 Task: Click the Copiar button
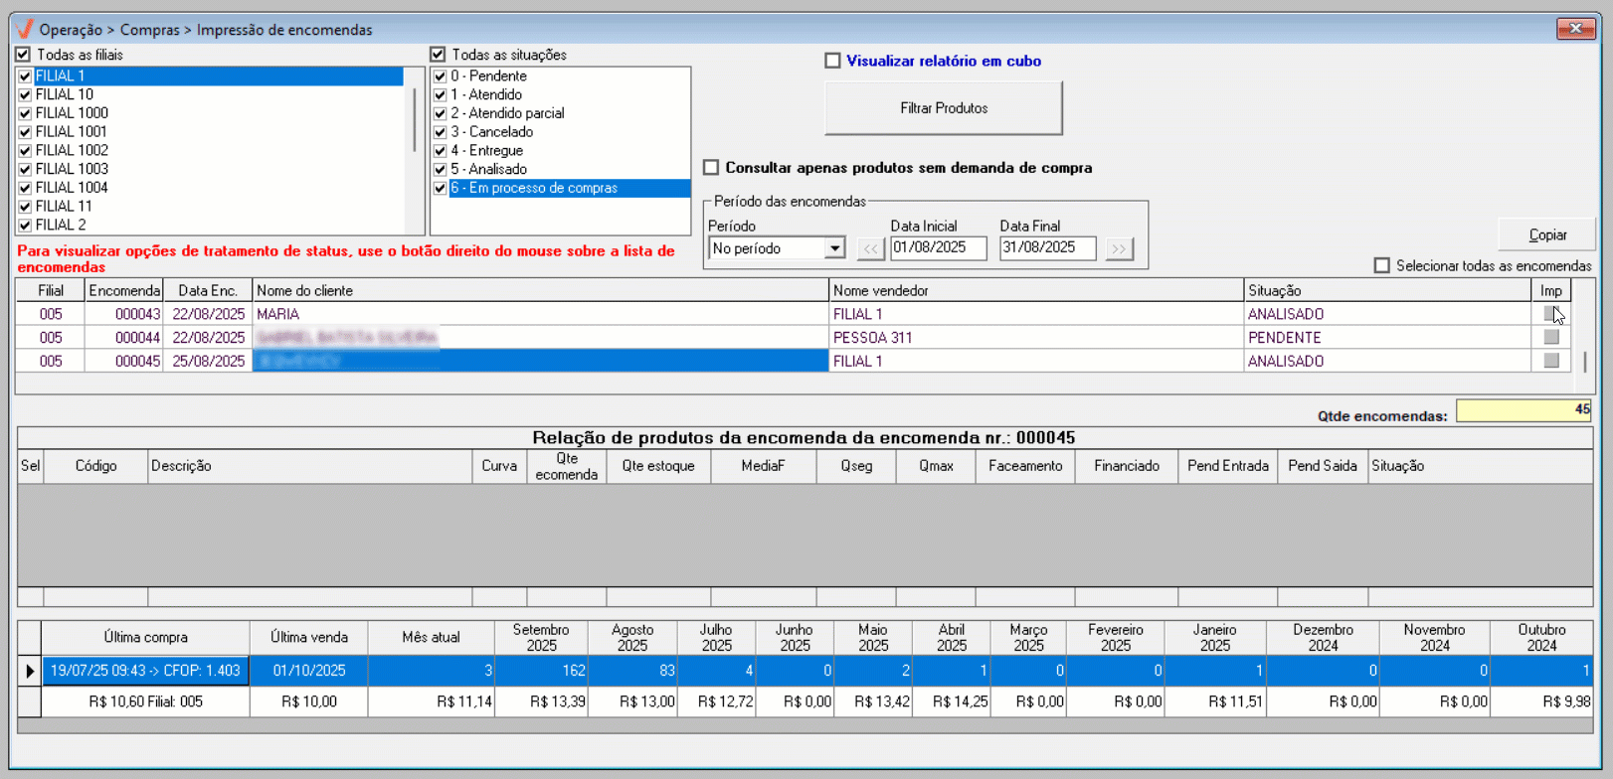tap(1546, 235)
